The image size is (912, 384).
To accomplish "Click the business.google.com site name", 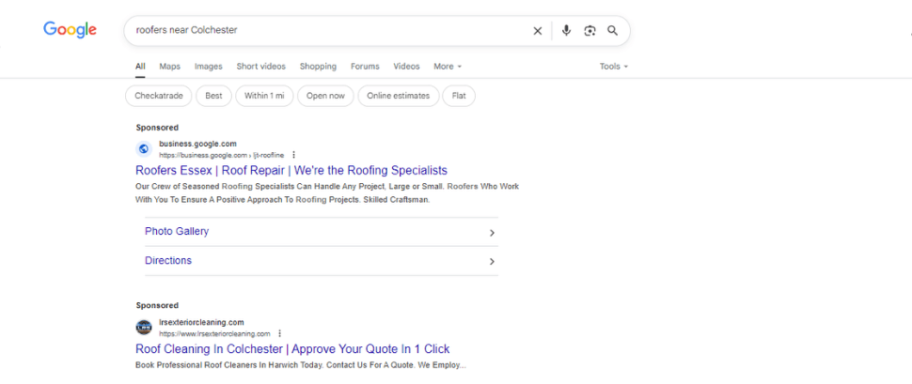I will point(197,144).
